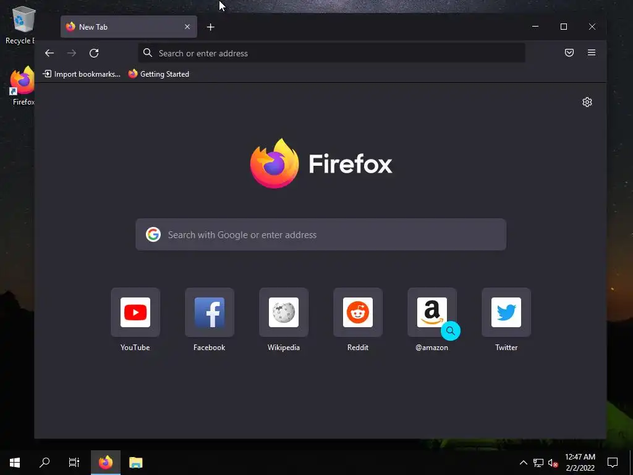Go back using the back arrow
633x475 pixels.
49,53
